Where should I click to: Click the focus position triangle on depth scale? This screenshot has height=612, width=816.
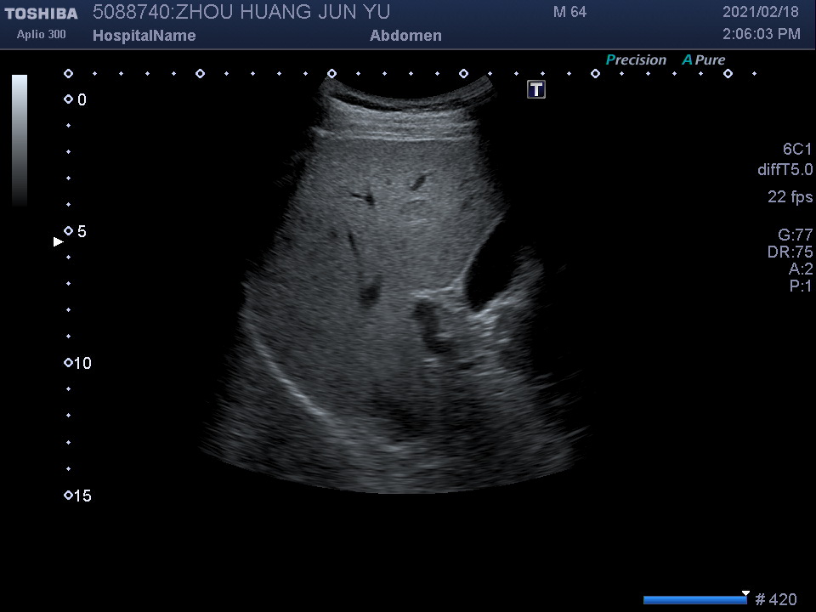(59, 241)
